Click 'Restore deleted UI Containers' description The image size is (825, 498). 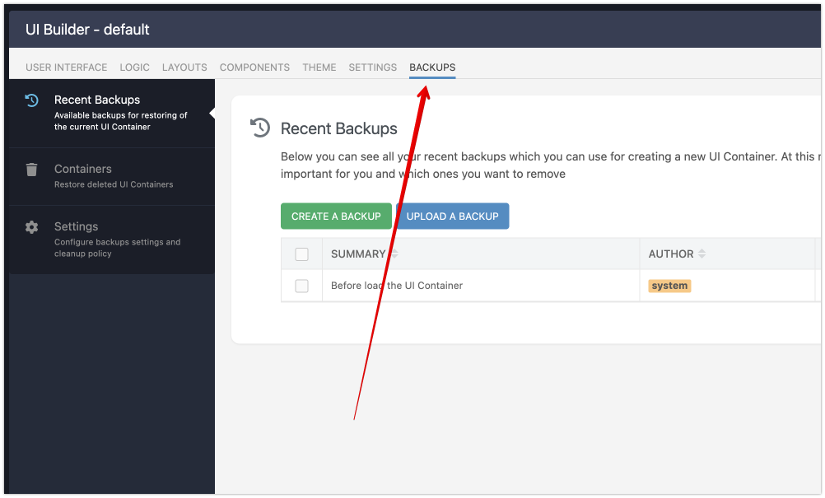click(x=114, y=184)
